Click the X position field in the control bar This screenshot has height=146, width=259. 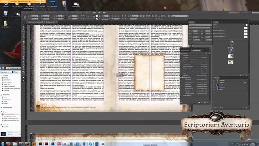tap(34, 16)
